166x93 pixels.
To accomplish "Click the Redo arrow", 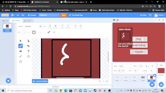I will pos(44,26).
